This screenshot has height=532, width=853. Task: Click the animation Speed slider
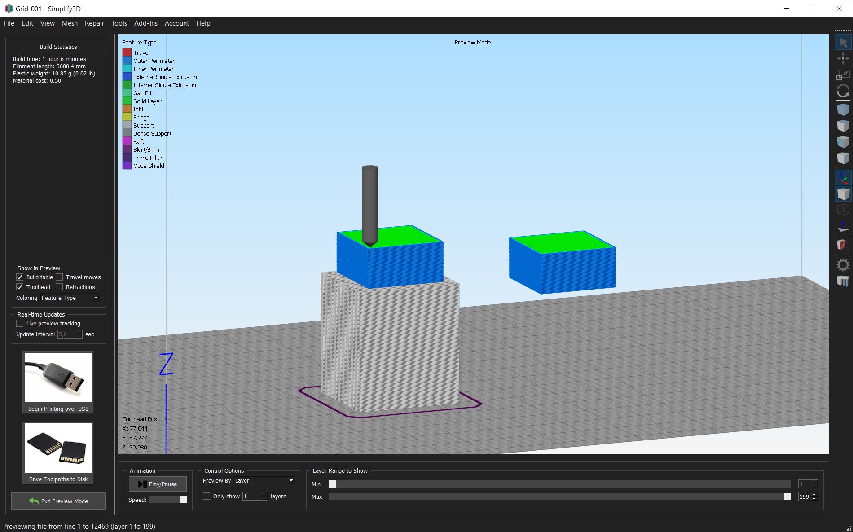[x=168, y=500]
